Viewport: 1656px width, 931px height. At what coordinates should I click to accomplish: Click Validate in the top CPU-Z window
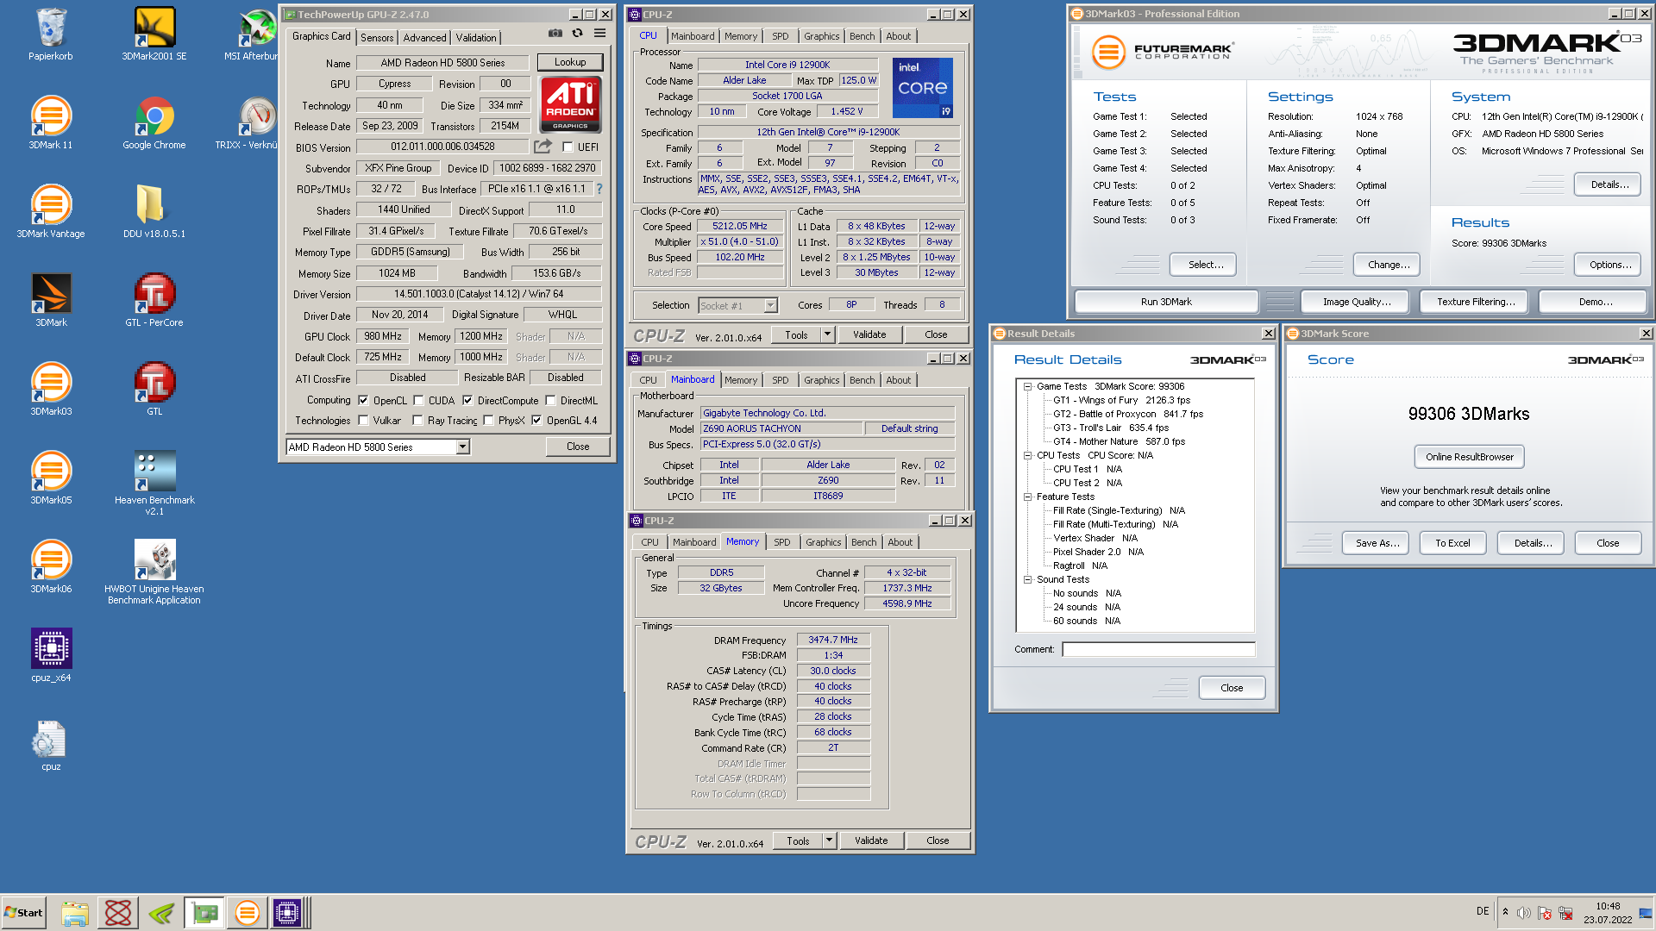869,334
